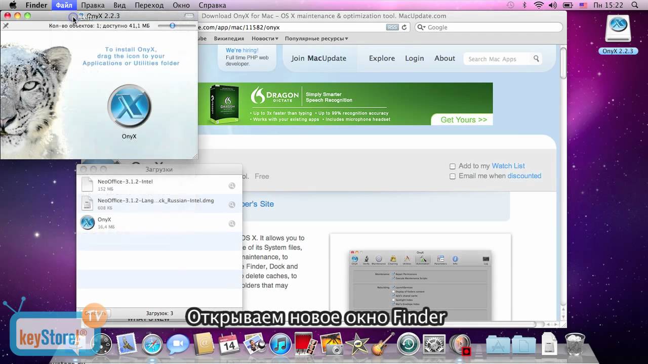
Task: Go to Explore on MacUpdate
Action: [382, 58]
